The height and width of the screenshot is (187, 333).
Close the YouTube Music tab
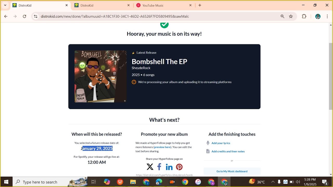(190, 5)
